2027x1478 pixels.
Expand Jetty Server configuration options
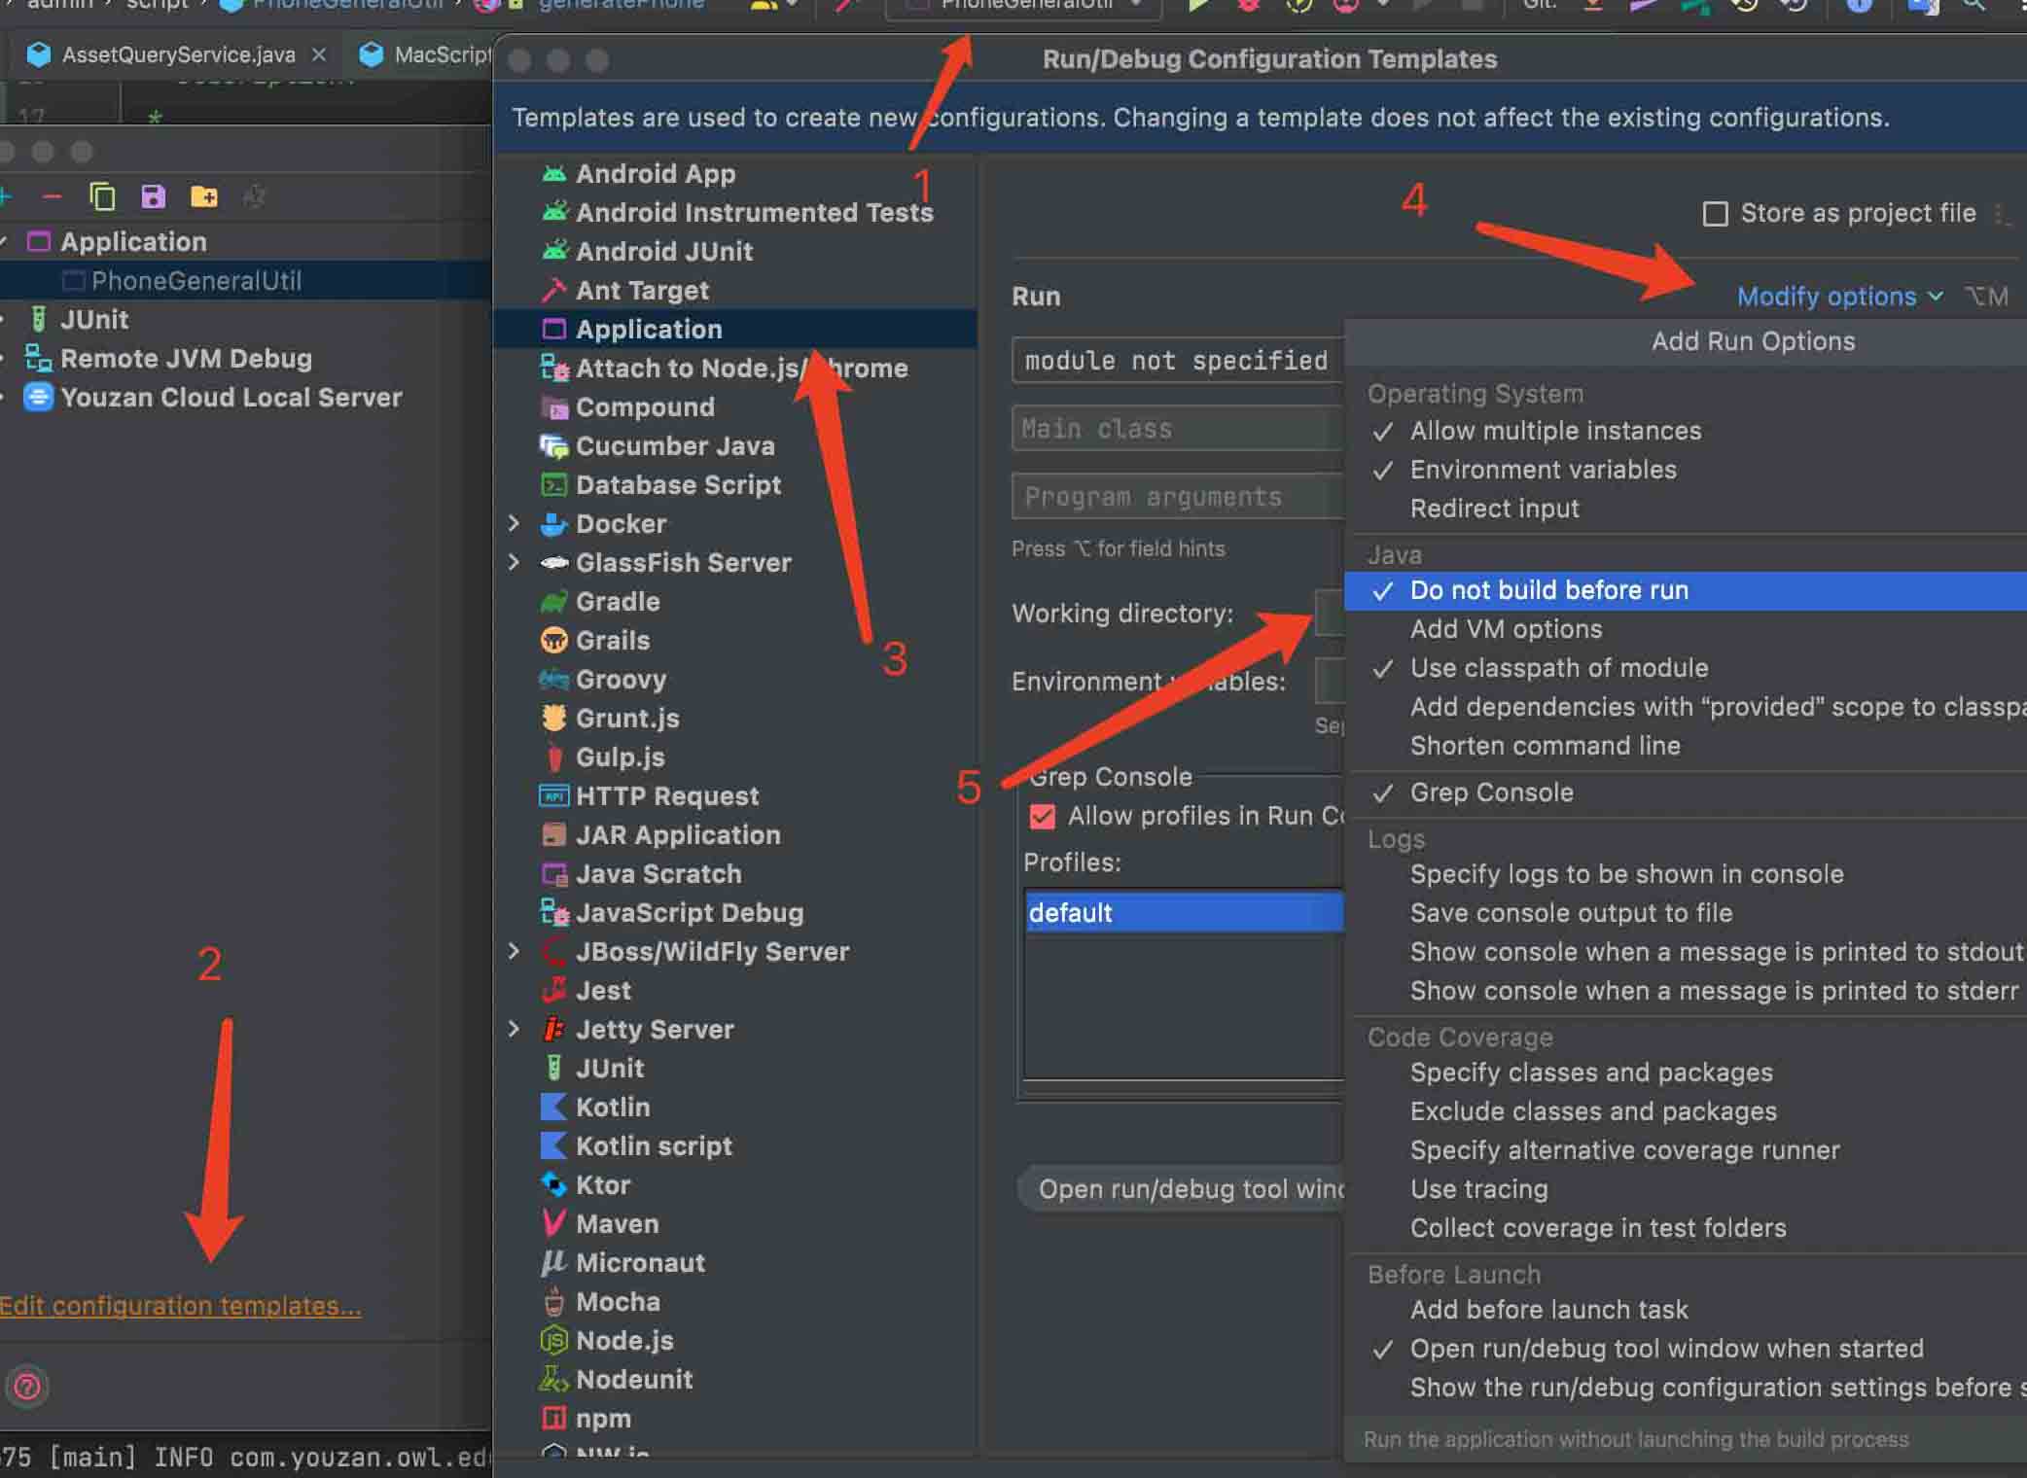tap(515, 1028)
